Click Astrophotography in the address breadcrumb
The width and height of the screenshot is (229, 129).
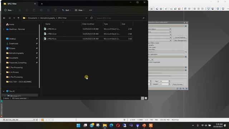[48, 18]
